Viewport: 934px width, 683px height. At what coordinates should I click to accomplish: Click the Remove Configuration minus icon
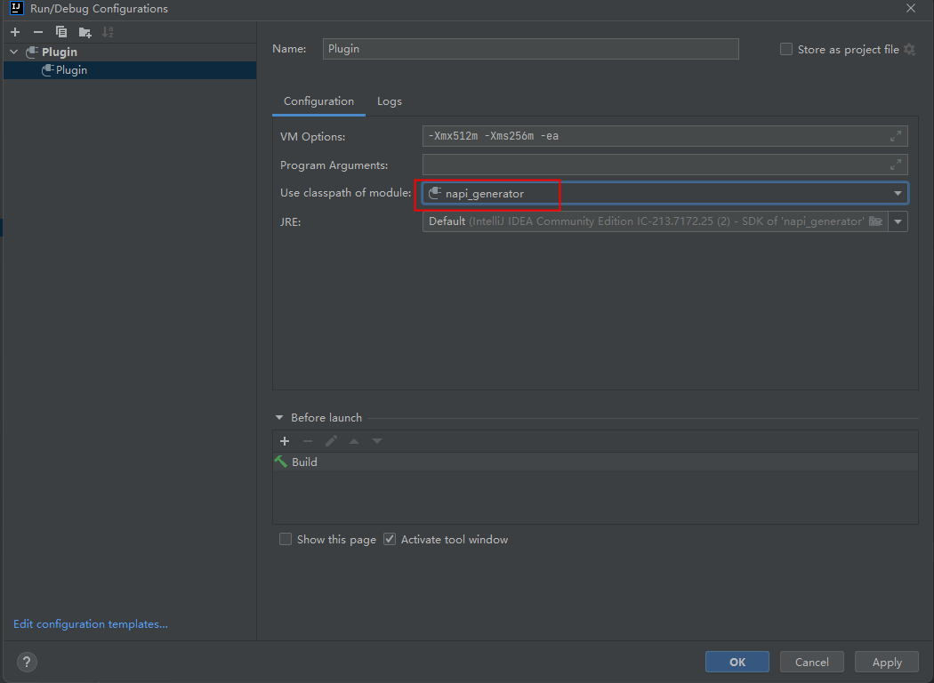[x=38, y=32]
